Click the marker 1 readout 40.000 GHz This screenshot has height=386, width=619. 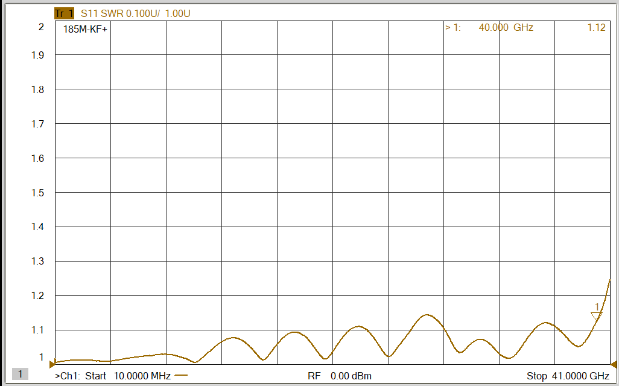click(489, 27)
